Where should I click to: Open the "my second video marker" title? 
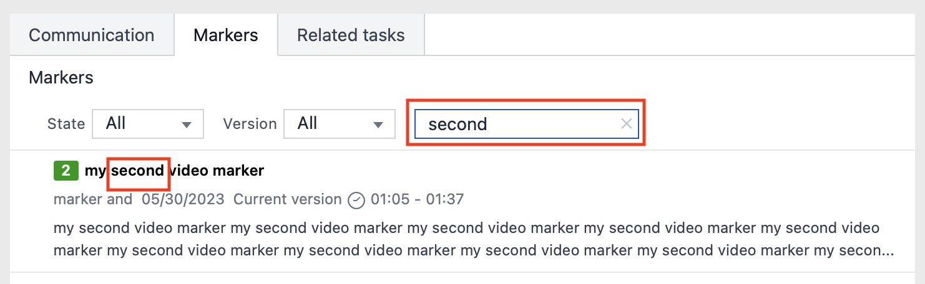pos(175,170)
